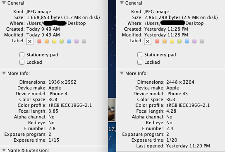The height and width of the screenshot is (152, 225).
Task: Select Created Yesterday 11:28 PM value
Action: point(166,29)
